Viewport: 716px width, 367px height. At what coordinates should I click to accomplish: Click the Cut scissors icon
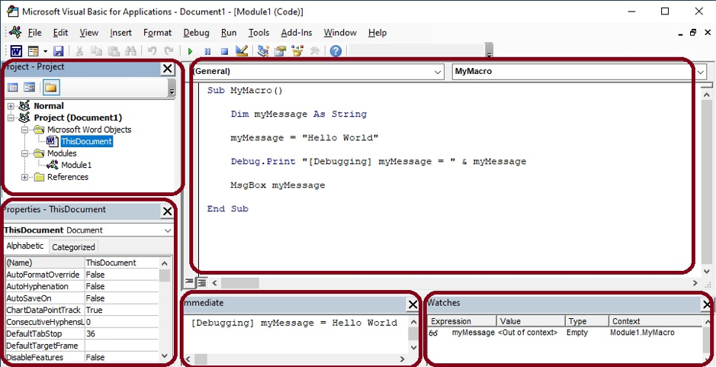79,50
